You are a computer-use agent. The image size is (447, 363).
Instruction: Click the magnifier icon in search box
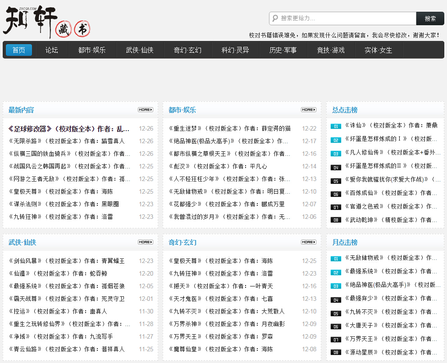point(275,18)
